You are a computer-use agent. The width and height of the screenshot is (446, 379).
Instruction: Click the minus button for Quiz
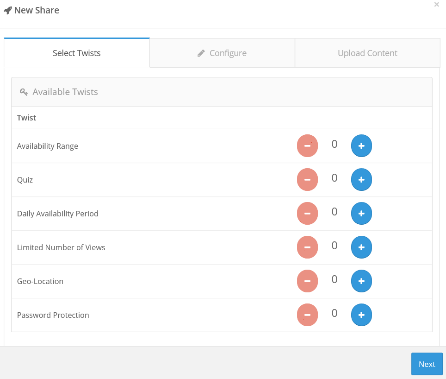tap(307, 180)
